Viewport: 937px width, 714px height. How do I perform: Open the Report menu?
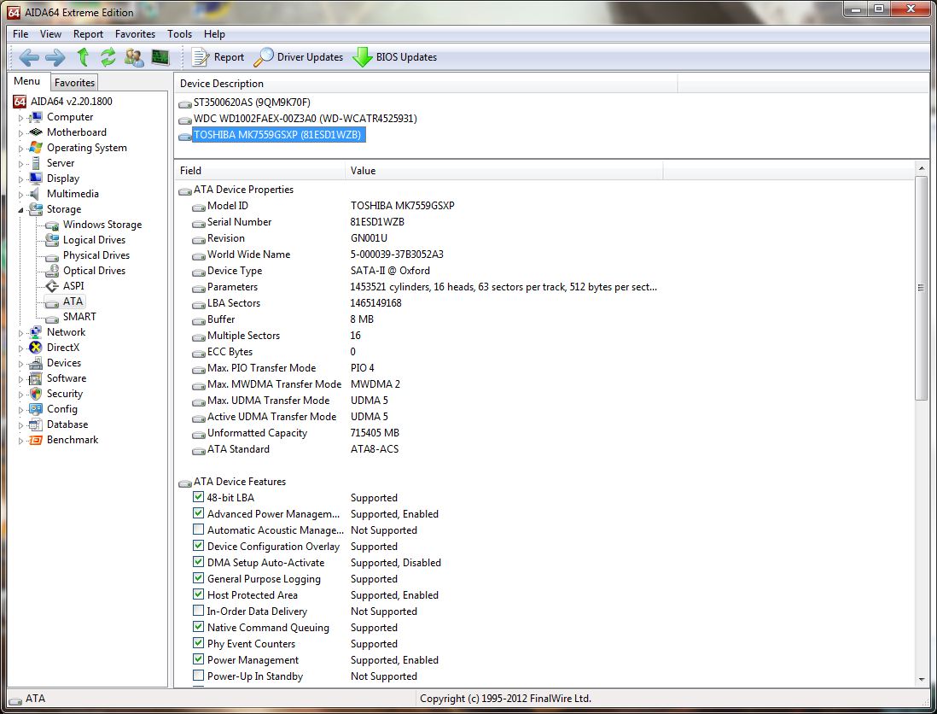tap(88, 34)
